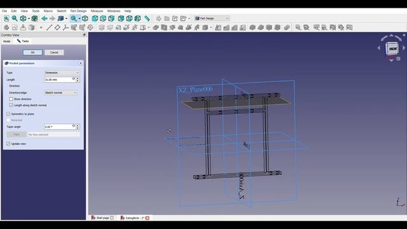The height and width of the screenshot is (229, 407).
Task: Click the Pocket tool icon
Action: pos(156,27)
